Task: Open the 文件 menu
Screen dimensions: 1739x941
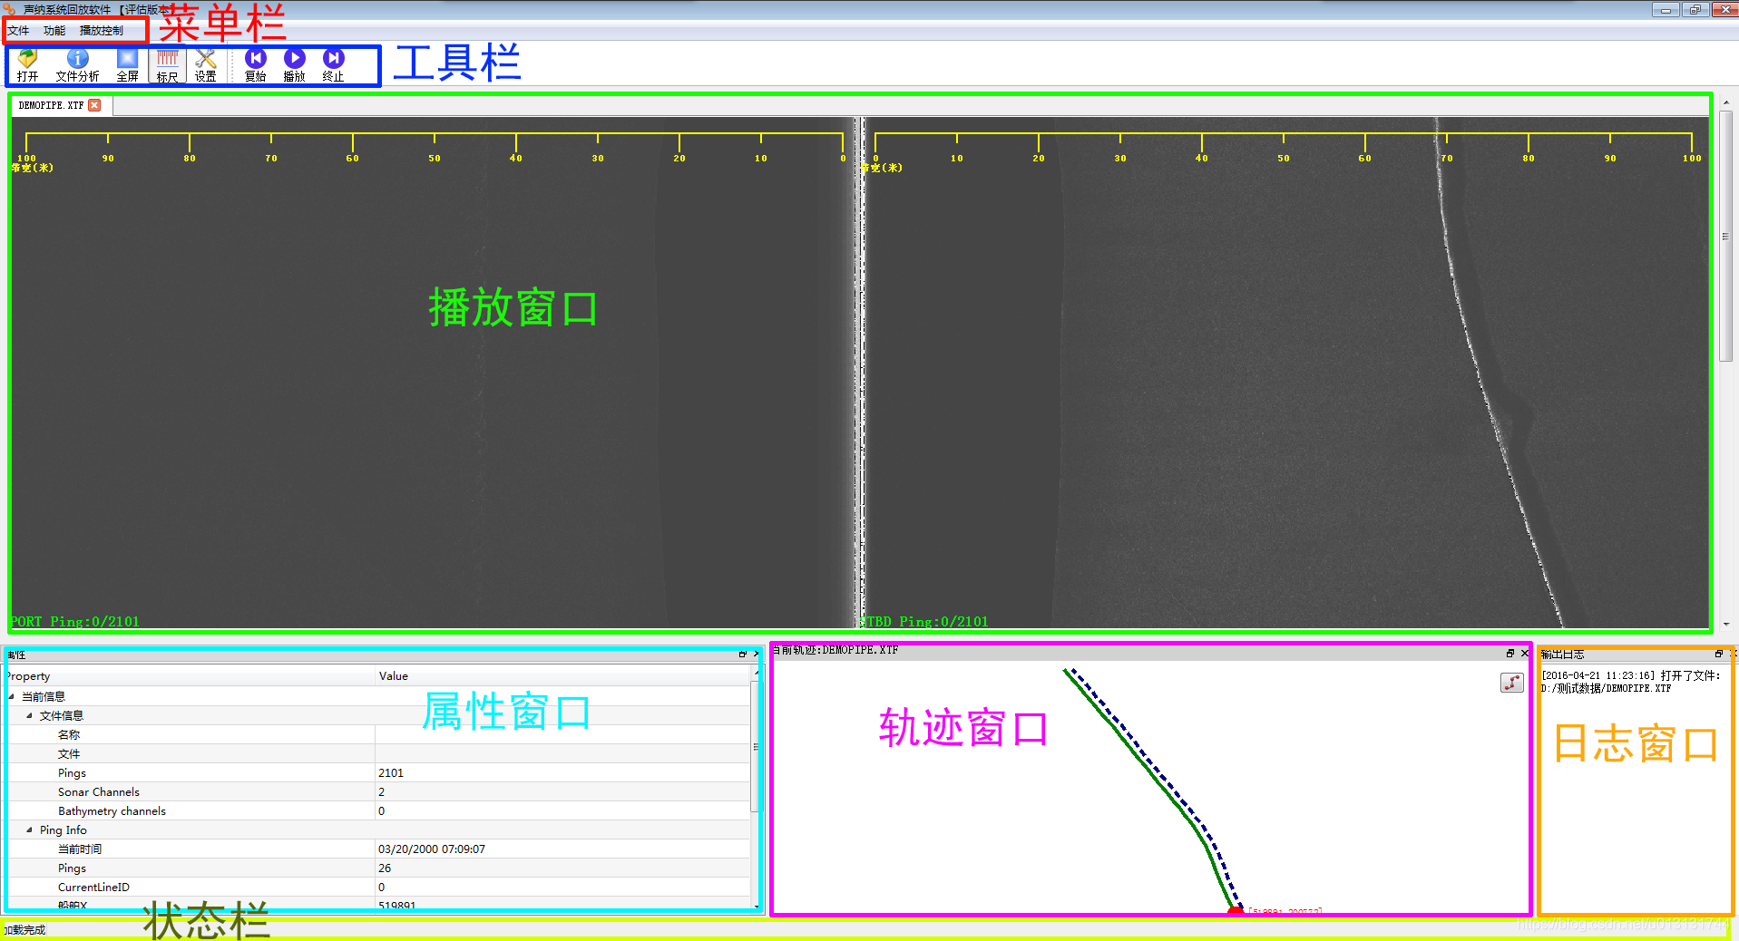Action: coord(18,30)
